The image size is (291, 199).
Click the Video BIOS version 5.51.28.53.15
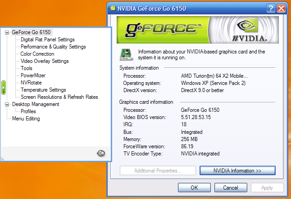click(x=196, y=117)
